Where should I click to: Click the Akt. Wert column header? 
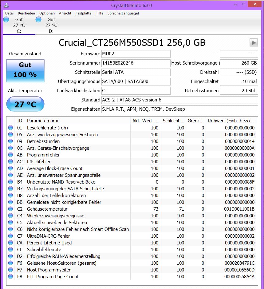tap(145, 121)
